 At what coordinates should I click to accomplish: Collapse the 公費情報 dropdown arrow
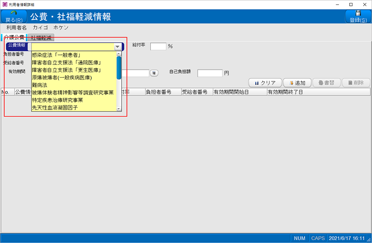click(118, 47)
